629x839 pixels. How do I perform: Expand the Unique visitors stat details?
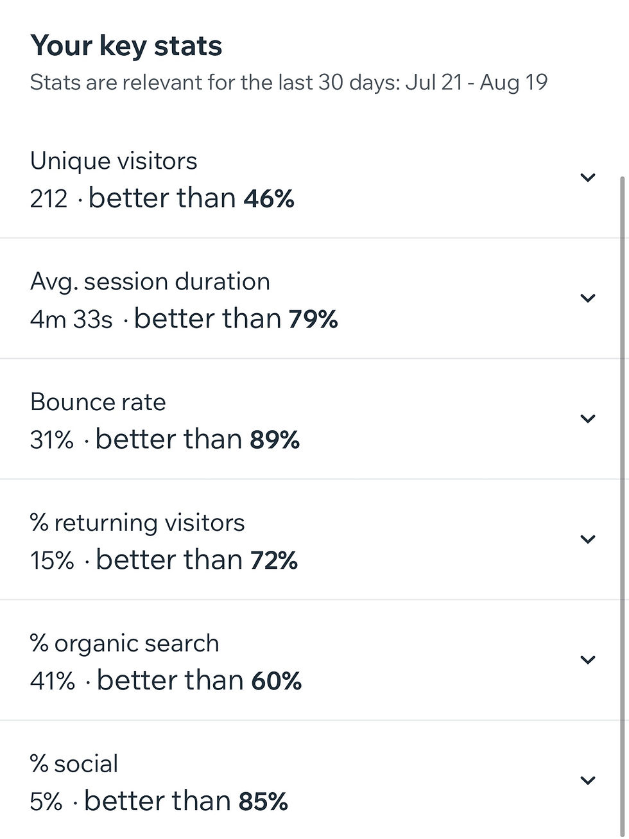(x=588, y=177)
